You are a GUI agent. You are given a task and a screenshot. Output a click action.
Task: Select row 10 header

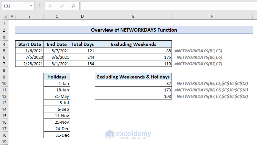coord(4,83)
